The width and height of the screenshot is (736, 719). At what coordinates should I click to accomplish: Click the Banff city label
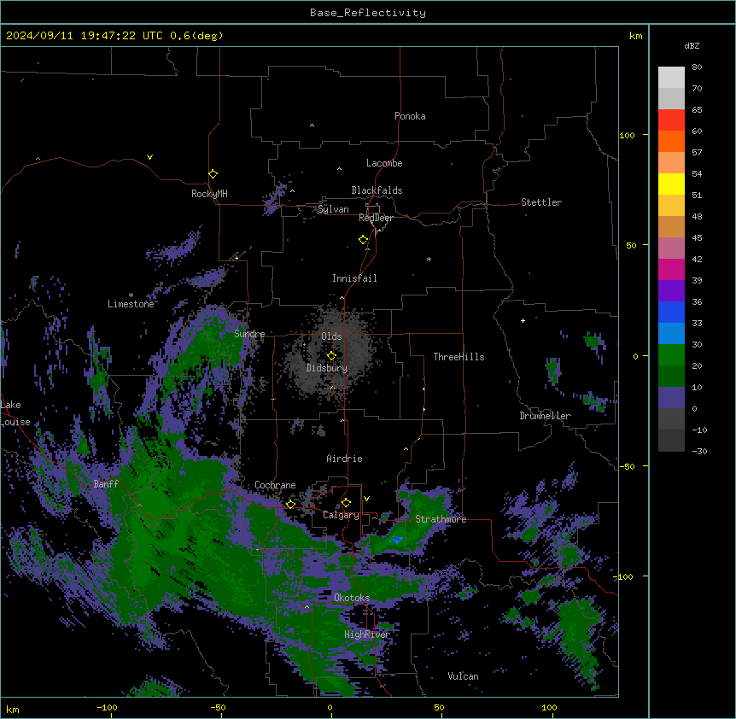[106, 484]
